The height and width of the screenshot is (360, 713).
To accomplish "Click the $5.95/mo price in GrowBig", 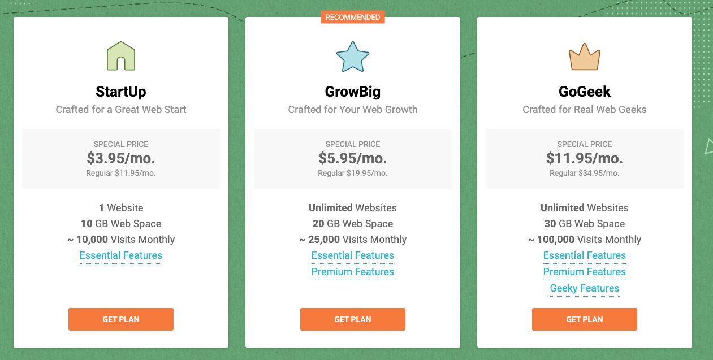I will tap(352, 158).
